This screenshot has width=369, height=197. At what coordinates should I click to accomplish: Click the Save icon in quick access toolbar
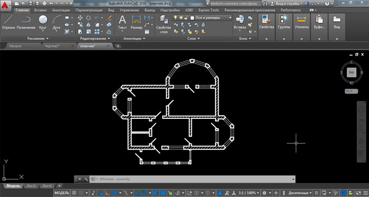click(x=31, y=4)
